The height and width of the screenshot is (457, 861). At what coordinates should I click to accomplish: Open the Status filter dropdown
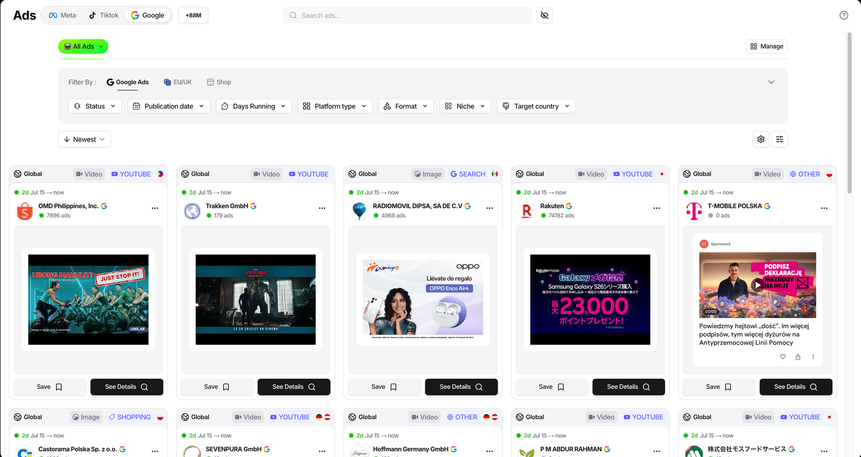(x=95, y=106)
